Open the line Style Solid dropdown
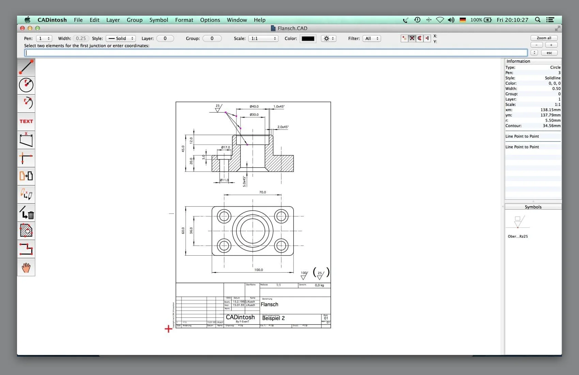The image size is (579, 375). 121,39
